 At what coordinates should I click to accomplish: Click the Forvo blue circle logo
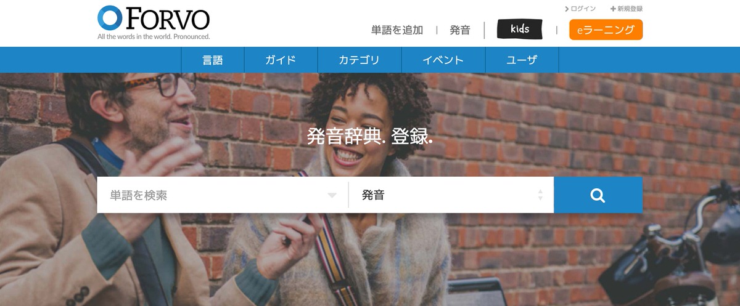[110, 18]
